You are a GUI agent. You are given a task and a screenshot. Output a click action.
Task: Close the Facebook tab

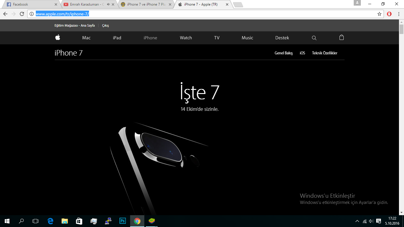point(56,4)
